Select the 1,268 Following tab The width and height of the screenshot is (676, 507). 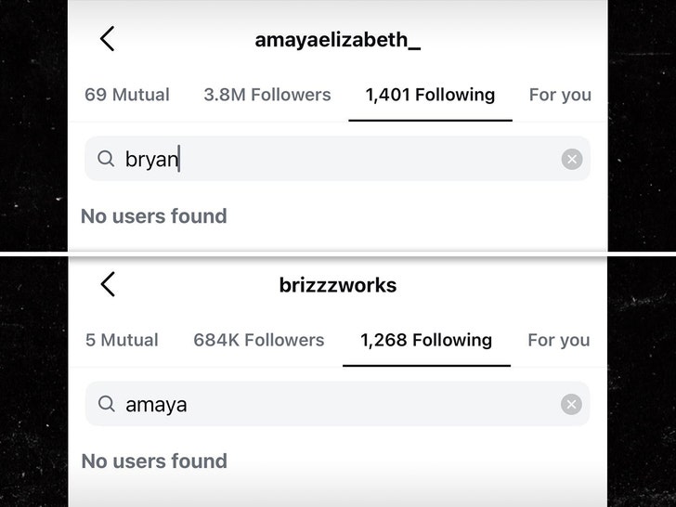tap(426, 340)
